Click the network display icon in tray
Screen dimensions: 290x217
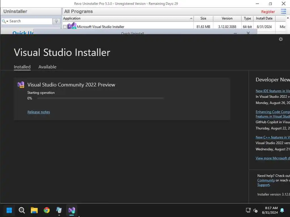point(248,210)
